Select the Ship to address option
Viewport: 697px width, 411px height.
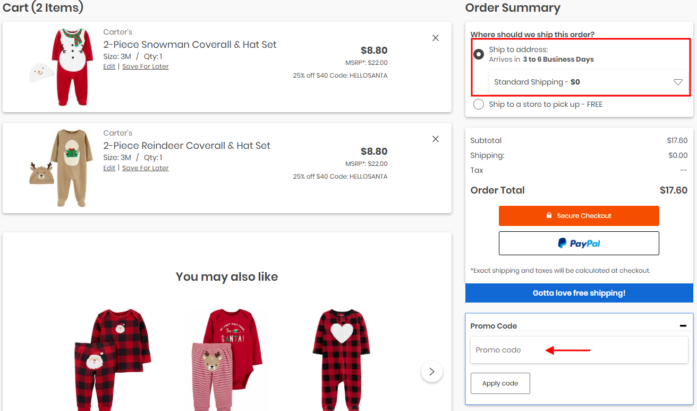point(479,54)
